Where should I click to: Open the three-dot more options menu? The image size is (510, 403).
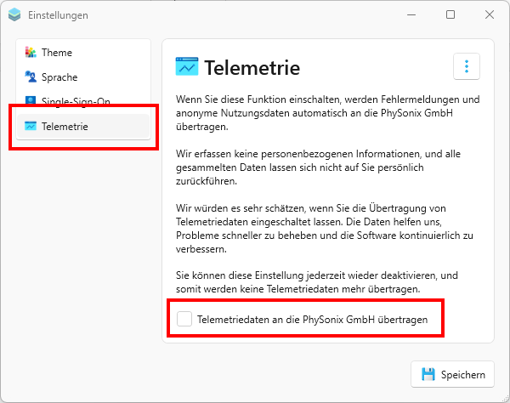(467, 66)
